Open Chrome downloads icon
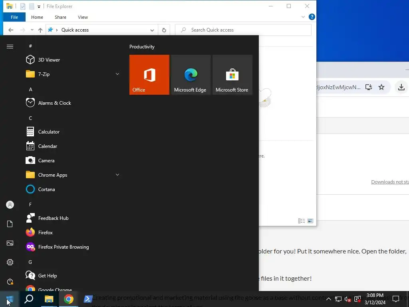 coord(401,87)
